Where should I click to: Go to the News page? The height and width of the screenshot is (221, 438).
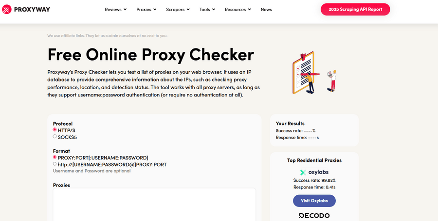pyautogui.click(x=266, y=9)
